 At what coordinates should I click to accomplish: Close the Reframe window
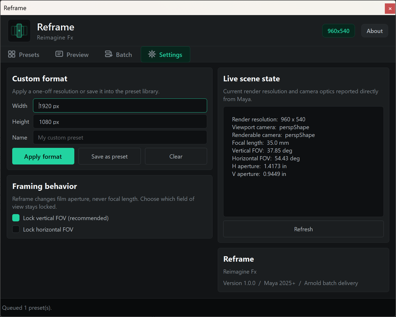pyautogui.click(x=390, y=9)
